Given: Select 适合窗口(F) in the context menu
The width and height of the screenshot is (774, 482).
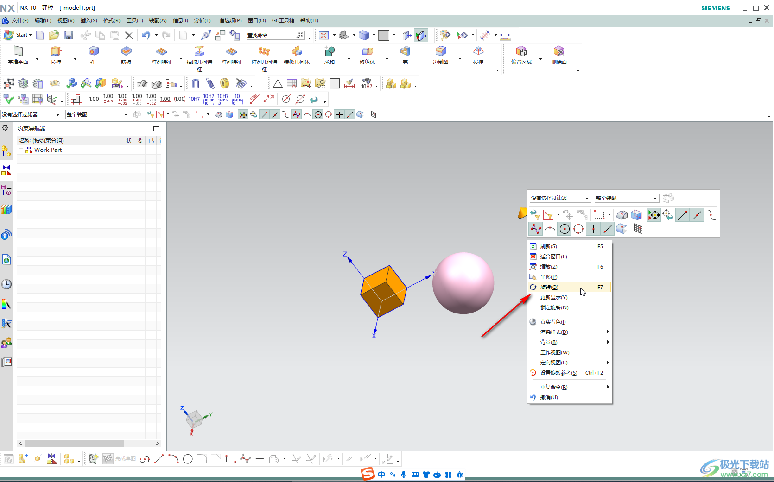Looking at the screenshot, I should pos(569,257).
